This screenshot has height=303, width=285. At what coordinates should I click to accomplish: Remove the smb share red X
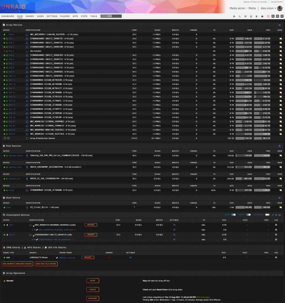click(x=109, y=257)
